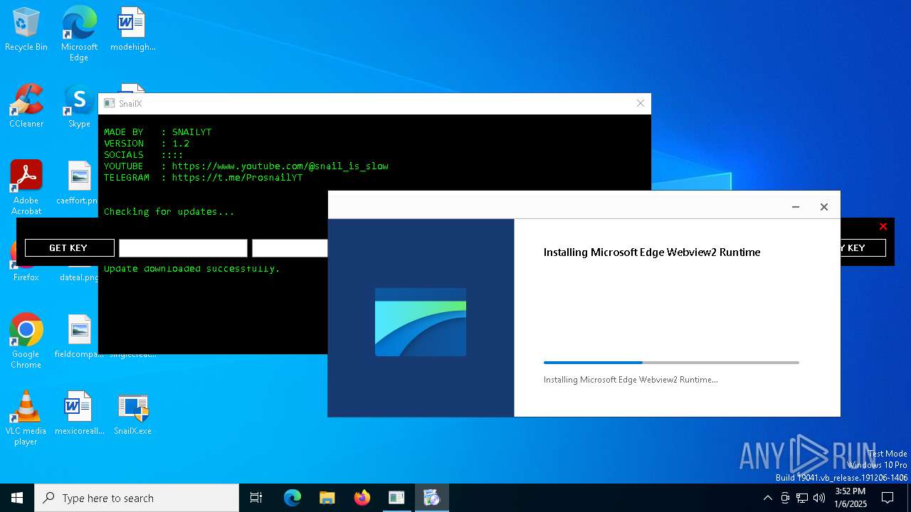Image resolution: width=911 pixels, height=512 pixels.
Task: Minimize the Webview2 installer window
Action: 796,207
